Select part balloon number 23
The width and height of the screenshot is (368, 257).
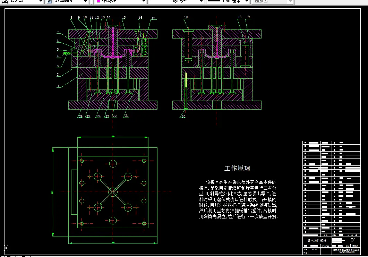[107, 117]
